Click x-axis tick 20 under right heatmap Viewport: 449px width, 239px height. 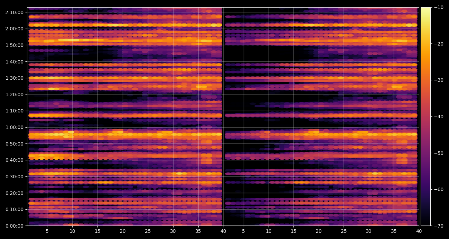318,231
